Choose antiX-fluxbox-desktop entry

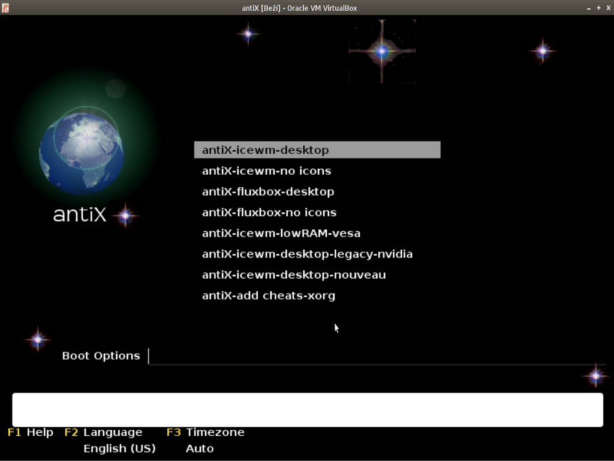(268, 191)
